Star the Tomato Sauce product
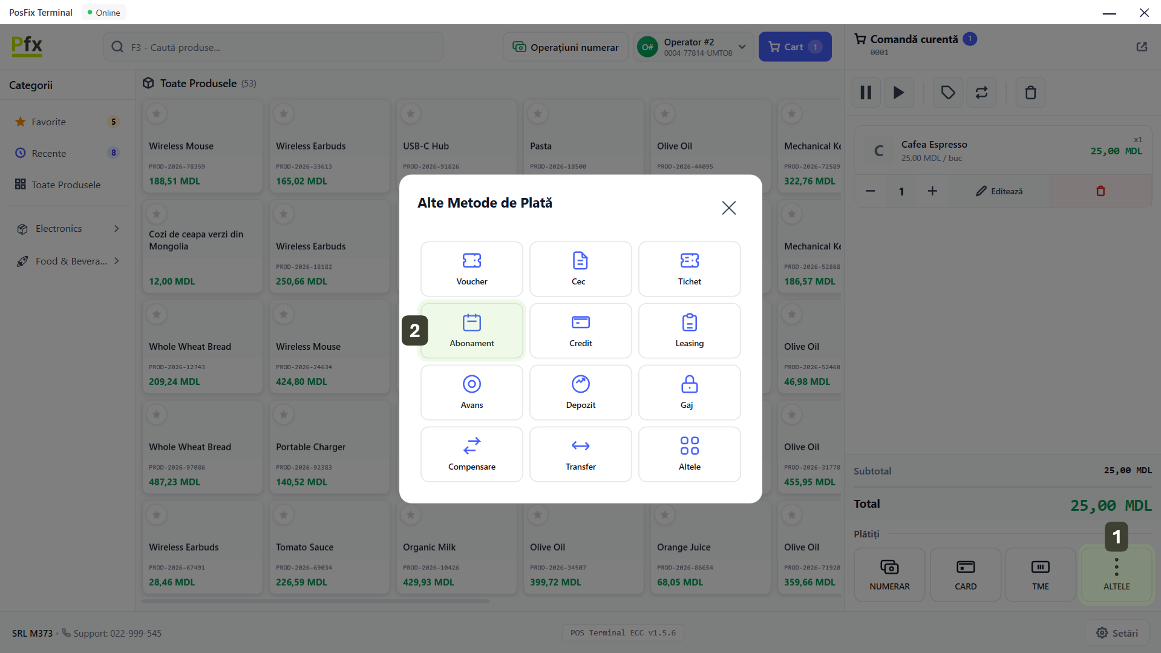 tap(284, 514)
